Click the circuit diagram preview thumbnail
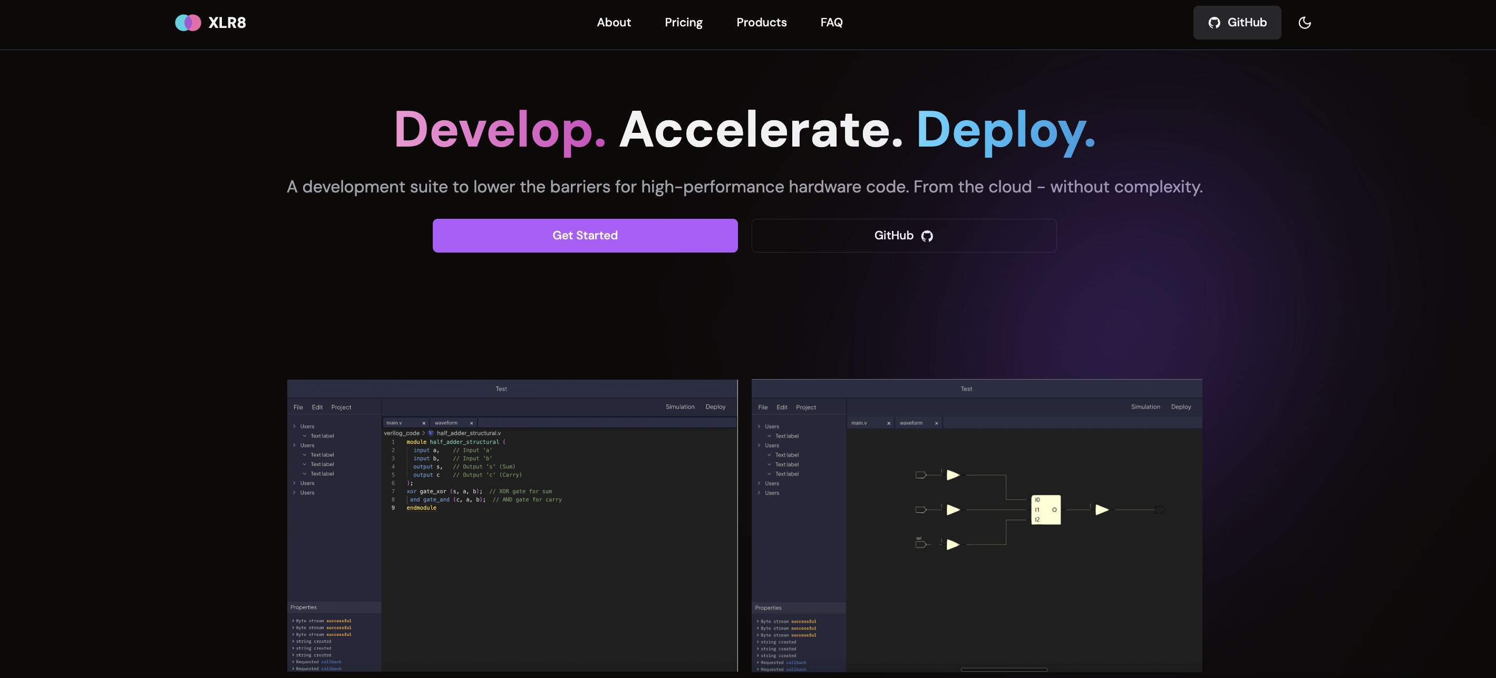This screenshot has width=1496, height=678. [976, 525]
